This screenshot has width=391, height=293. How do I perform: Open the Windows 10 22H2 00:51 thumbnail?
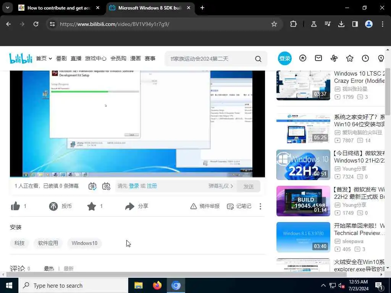click(x=303, y=165)
